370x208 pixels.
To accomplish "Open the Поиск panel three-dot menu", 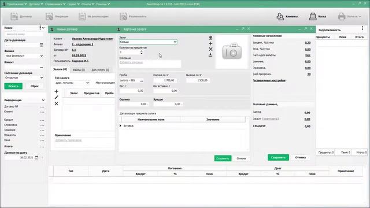I will (x=40, y=28).
